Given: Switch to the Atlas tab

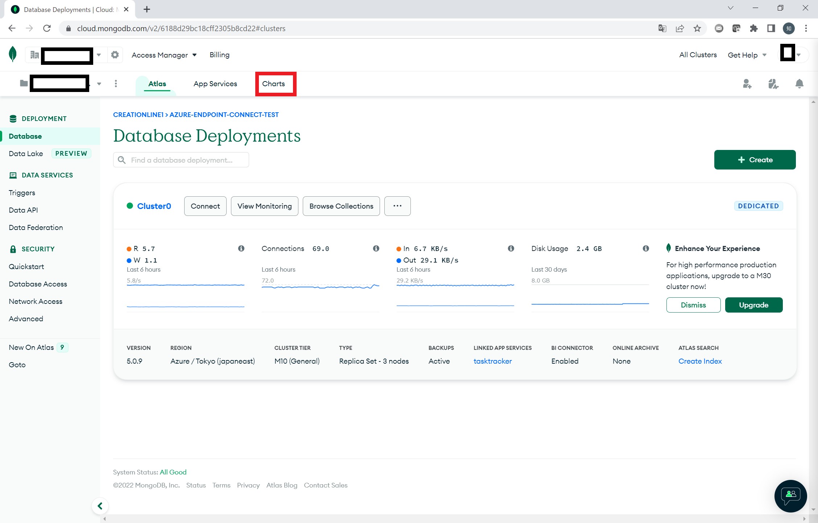Looking at the screenshot, I should click(x=157, y=84).
